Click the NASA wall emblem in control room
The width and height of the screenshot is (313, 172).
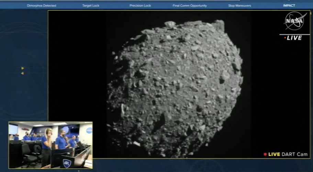click(89, 130)
